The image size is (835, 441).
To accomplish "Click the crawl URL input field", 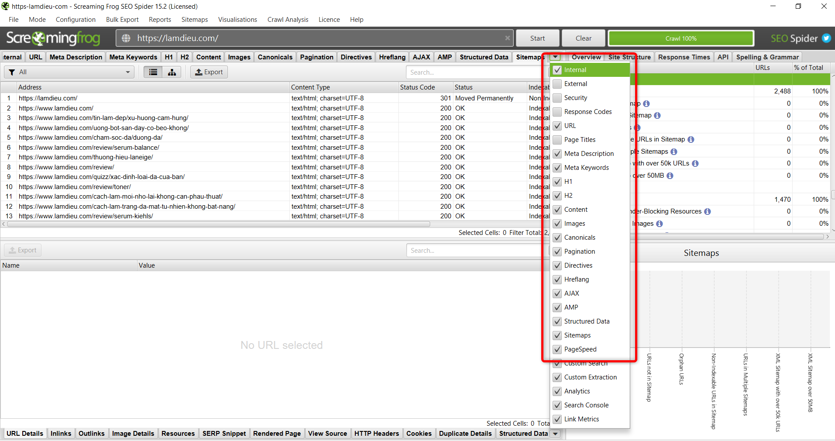I will [314, 38].
